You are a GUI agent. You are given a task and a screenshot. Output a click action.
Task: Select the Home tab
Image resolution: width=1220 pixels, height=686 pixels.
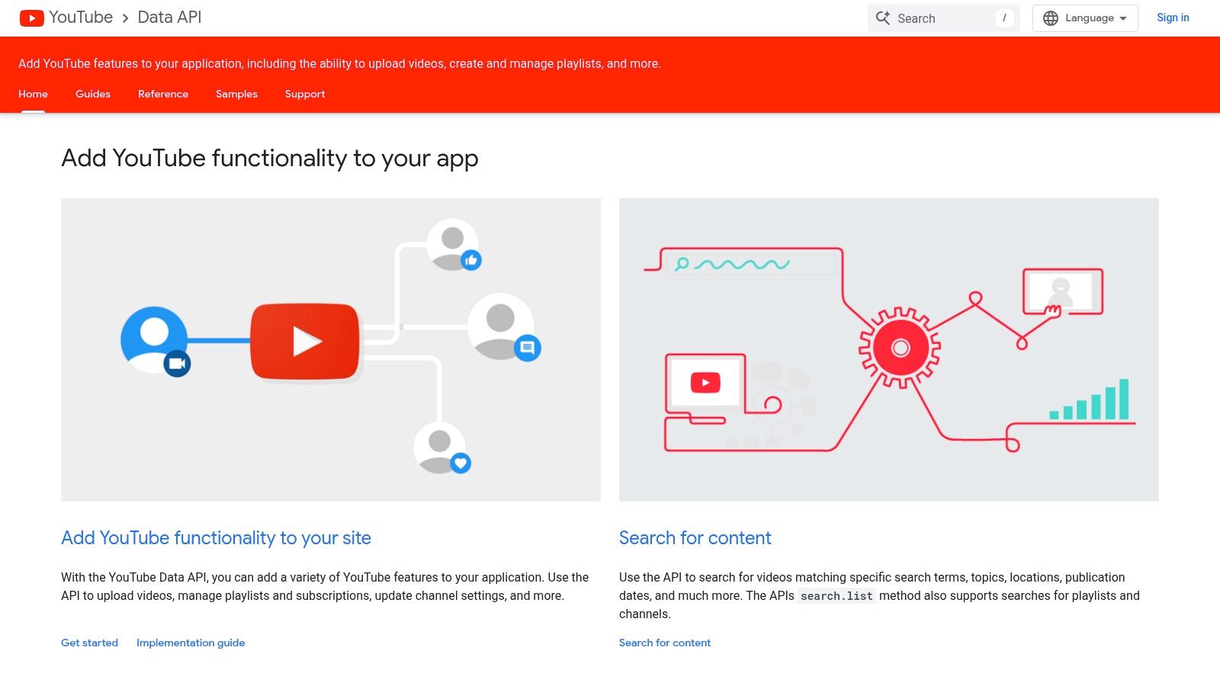pos(33,94)
